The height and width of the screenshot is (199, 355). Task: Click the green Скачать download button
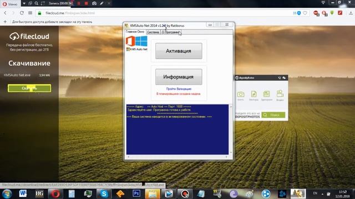pos(29,88)
